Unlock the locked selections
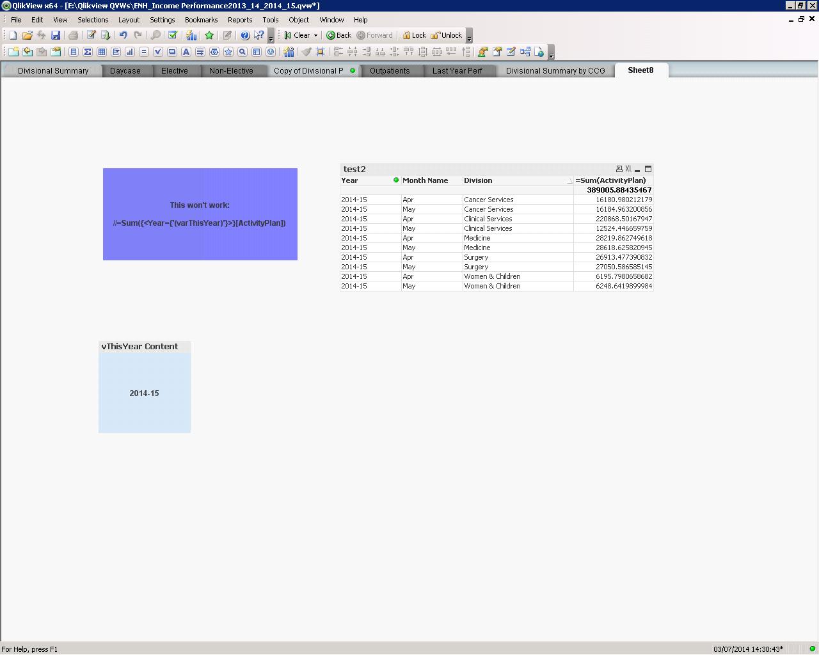 pyautogui.click(x=447, y=36)
